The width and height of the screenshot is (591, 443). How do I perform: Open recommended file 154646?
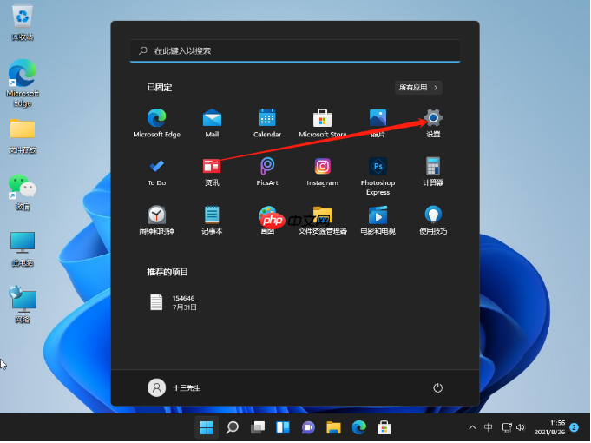click(174, 302)
